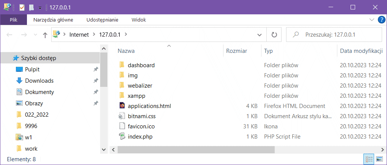Open the Plik menu
Image resolution: width=387 pixels, height=165 pixels.
click(x=13, y=20)
